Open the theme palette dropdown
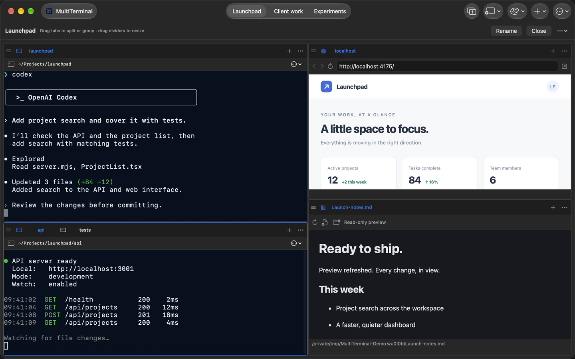Image resolution: width=575 pixels, height=359 pixels. coord(517,11)
